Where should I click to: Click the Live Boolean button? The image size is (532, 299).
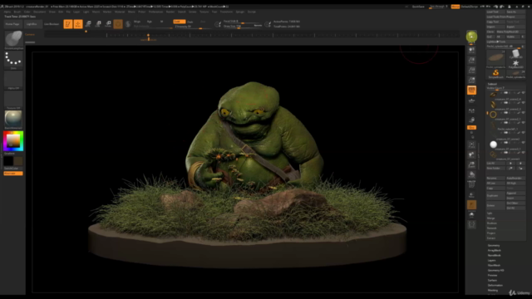(52, 24)
